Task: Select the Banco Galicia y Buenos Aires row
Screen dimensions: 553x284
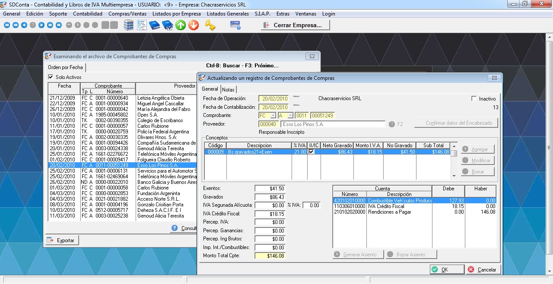Action: [160, 182]
